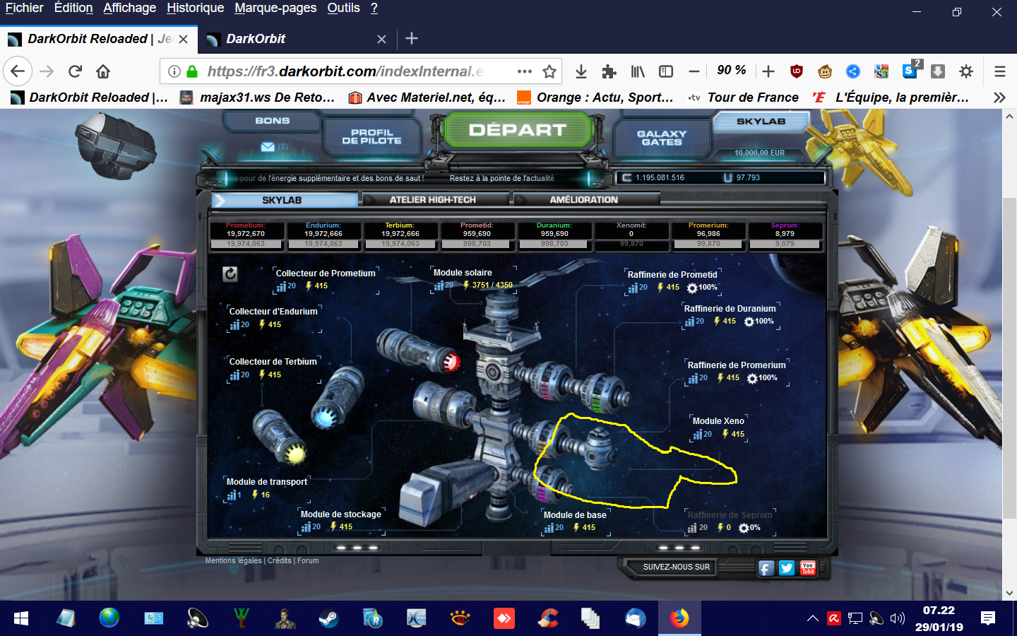Close the second DarkOrbit tab
1017x636 pixels.
point(381,39)
